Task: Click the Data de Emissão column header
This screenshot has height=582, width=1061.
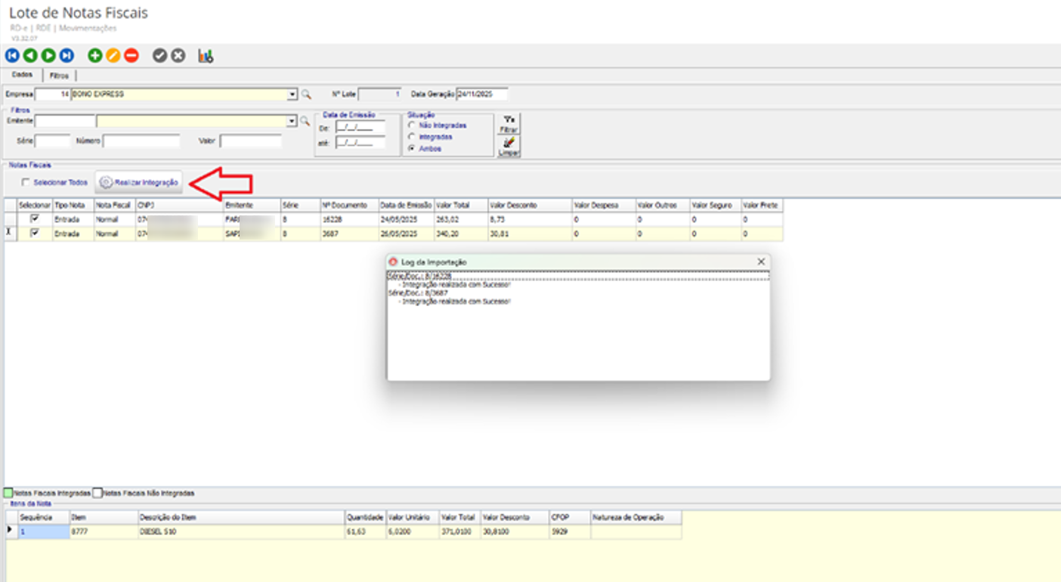Action: click(406, 205)
